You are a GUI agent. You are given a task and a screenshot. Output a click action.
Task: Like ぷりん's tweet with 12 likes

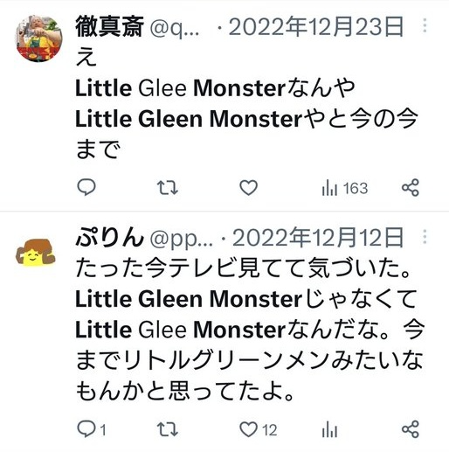tap(258, 429)
